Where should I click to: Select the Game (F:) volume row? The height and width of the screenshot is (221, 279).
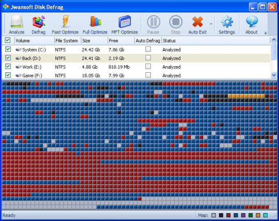click(136, 75)
